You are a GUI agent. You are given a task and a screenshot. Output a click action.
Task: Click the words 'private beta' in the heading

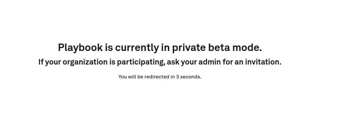[201, 48]
